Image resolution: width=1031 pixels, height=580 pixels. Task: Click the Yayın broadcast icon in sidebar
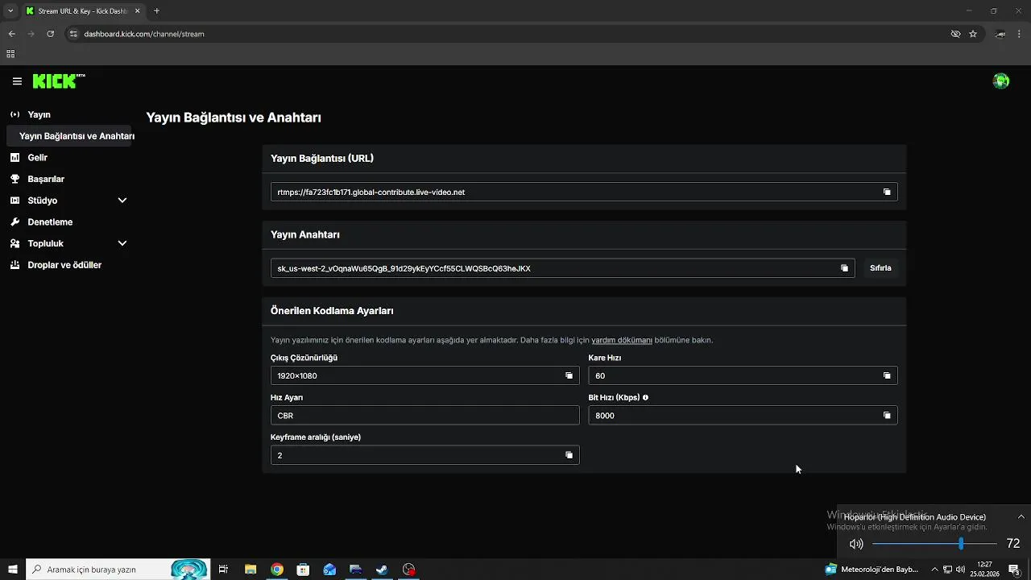(x=14, y=114)
